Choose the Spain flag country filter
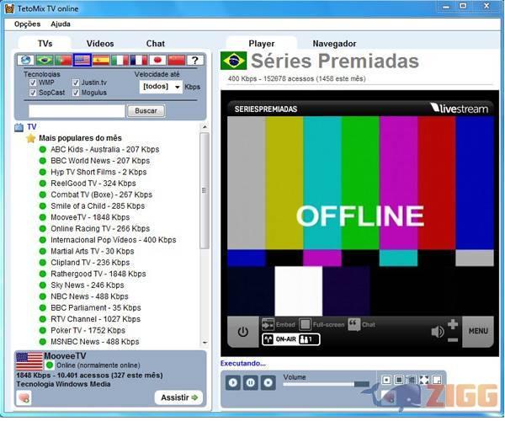Viewport: 505px width, 421px height. click(x=100, y=61)
